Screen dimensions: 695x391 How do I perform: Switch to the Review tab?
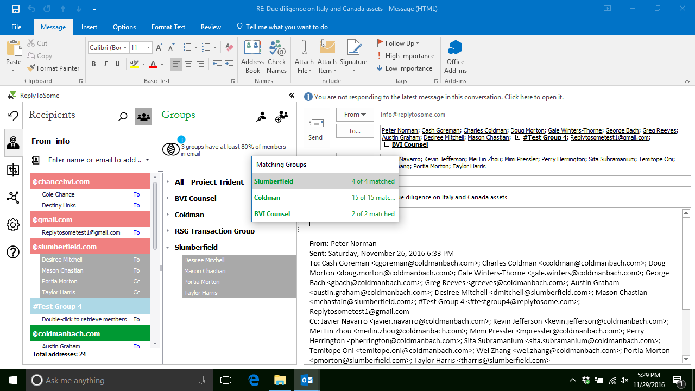211,27
